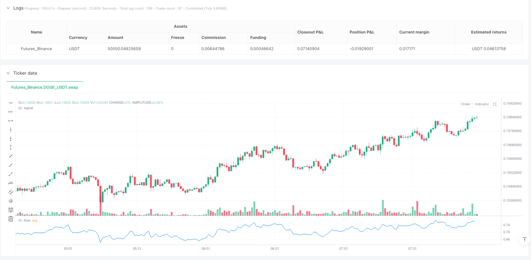531x260 pixels.
Task: Click the Order button on the chart
Action: coord(466,104)
